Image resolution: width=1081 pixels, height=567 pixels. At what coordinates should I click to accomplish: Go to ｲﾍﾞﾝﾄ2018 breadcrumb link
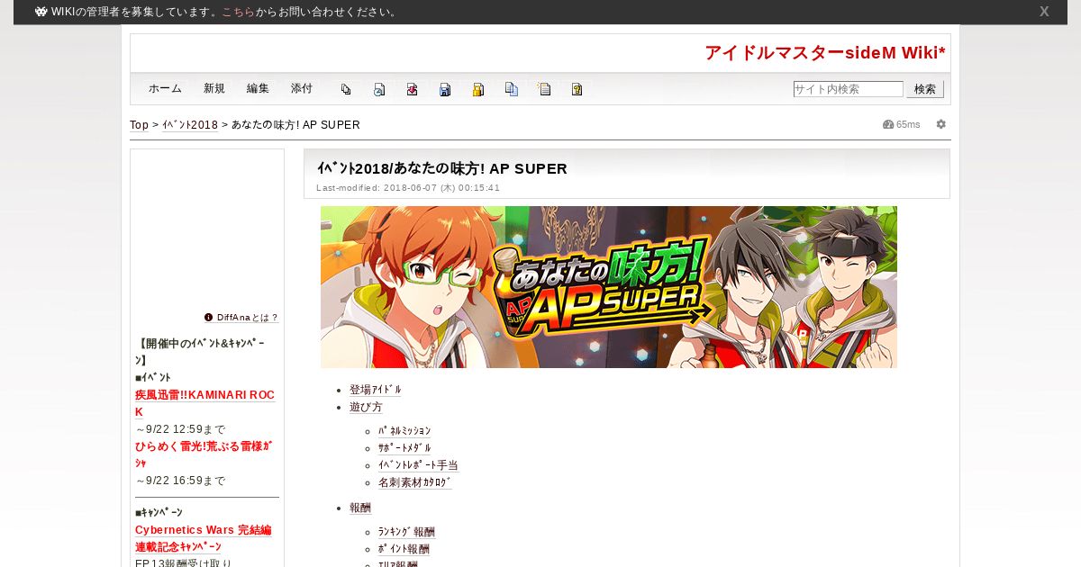190,125
